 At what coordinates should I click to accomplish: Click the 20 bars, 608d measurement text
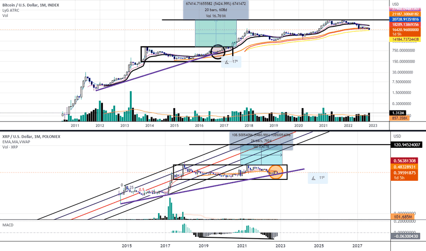[x=216, y=10]
